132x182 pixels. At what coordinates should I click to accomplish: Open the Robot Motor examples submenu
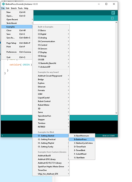(51, 105)
